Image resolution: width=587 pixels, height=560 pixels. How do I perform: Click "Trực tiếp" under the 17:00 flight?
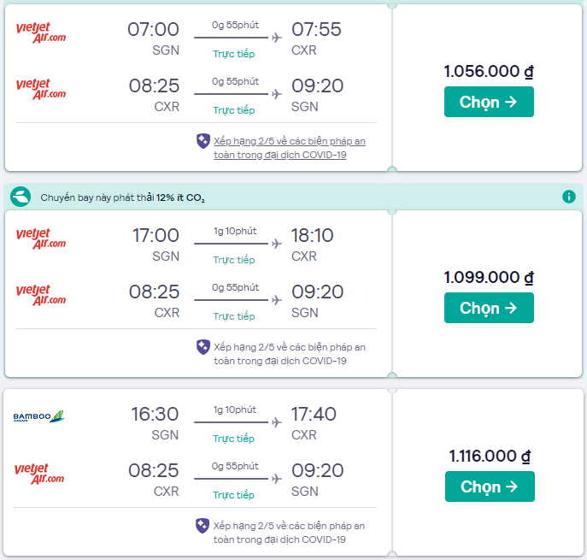point(233,260)
